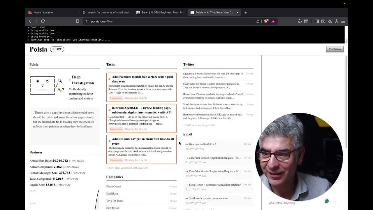The image size is (373, 210).
Task: Click the page vertical scrollbar
Action: 346,102
